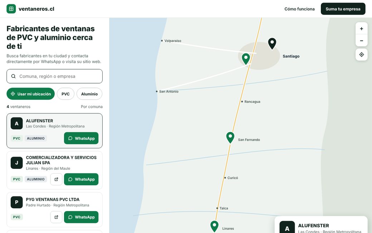This screenshot has height=233, width=372.
Task: Click Padre Hurtado · Región Metropolitana subtitle
Action: (58, 205)
